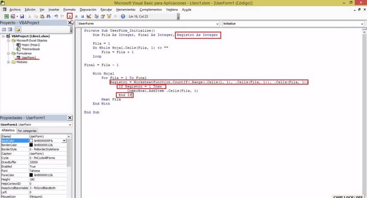Expand the Módulos folder
Screen dimensions: 367x198
(x=9, y=62)
